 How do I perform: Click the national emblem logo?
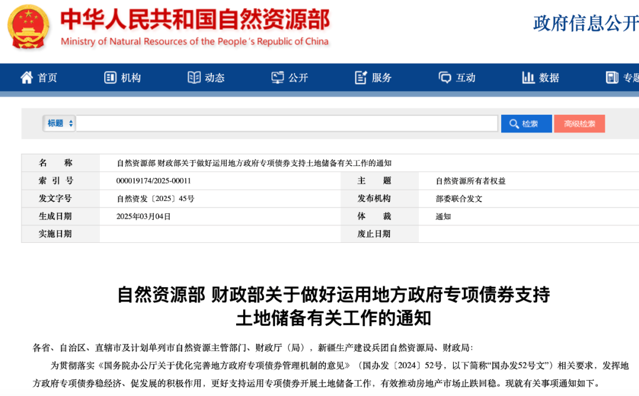point(28,27)
